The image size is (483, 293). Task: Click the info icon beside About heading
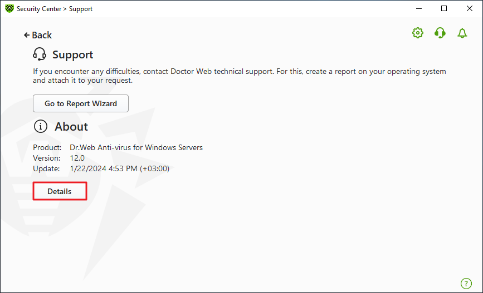(40, 126)
